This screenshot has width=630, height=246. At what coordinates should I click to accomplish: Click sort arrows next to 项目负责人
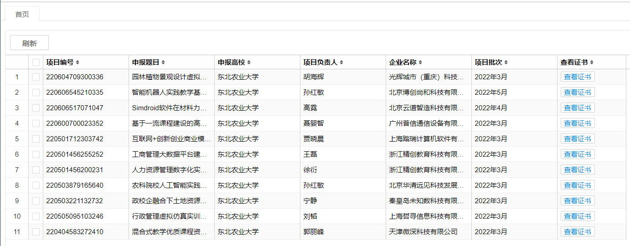[x=341, y=62]
